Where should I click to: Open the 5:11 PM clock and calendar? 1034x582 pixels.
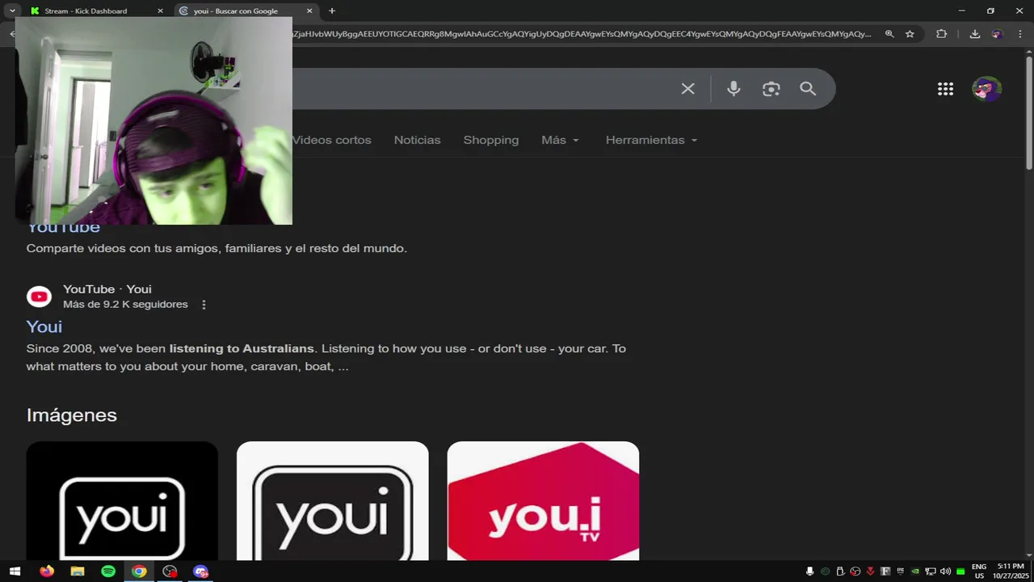pos(1011,571)
